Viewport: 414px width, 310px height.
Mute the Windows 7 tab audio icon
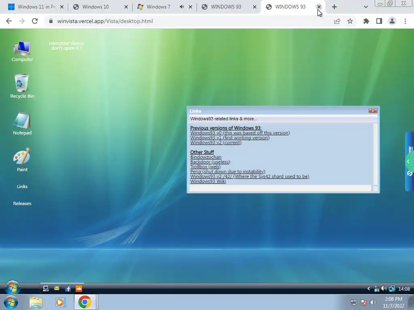(x=182, y=7)
